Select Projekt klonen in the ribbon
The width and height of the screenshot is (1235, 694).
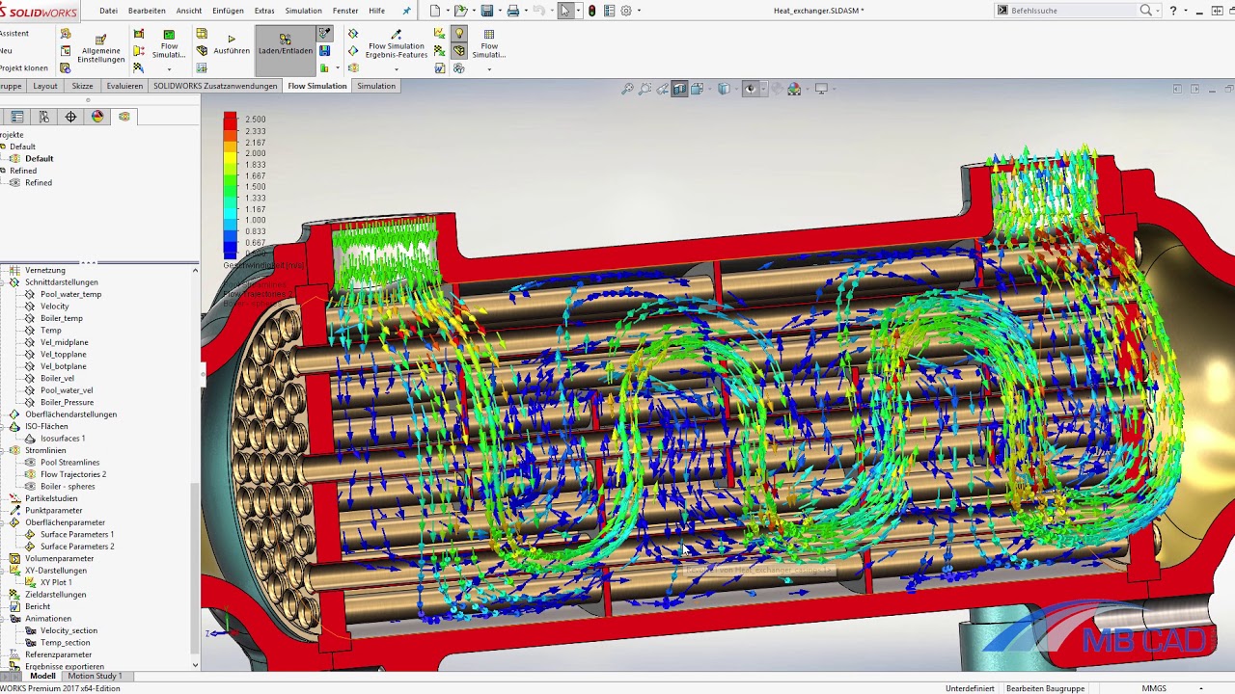coord(24,68)
